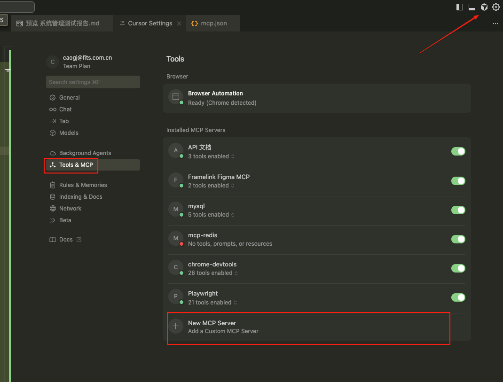Image resolution: width=503 pixels, height=382 pixels.
Task: Click the Framelink Figma MCP avatar
Action: 175,179
